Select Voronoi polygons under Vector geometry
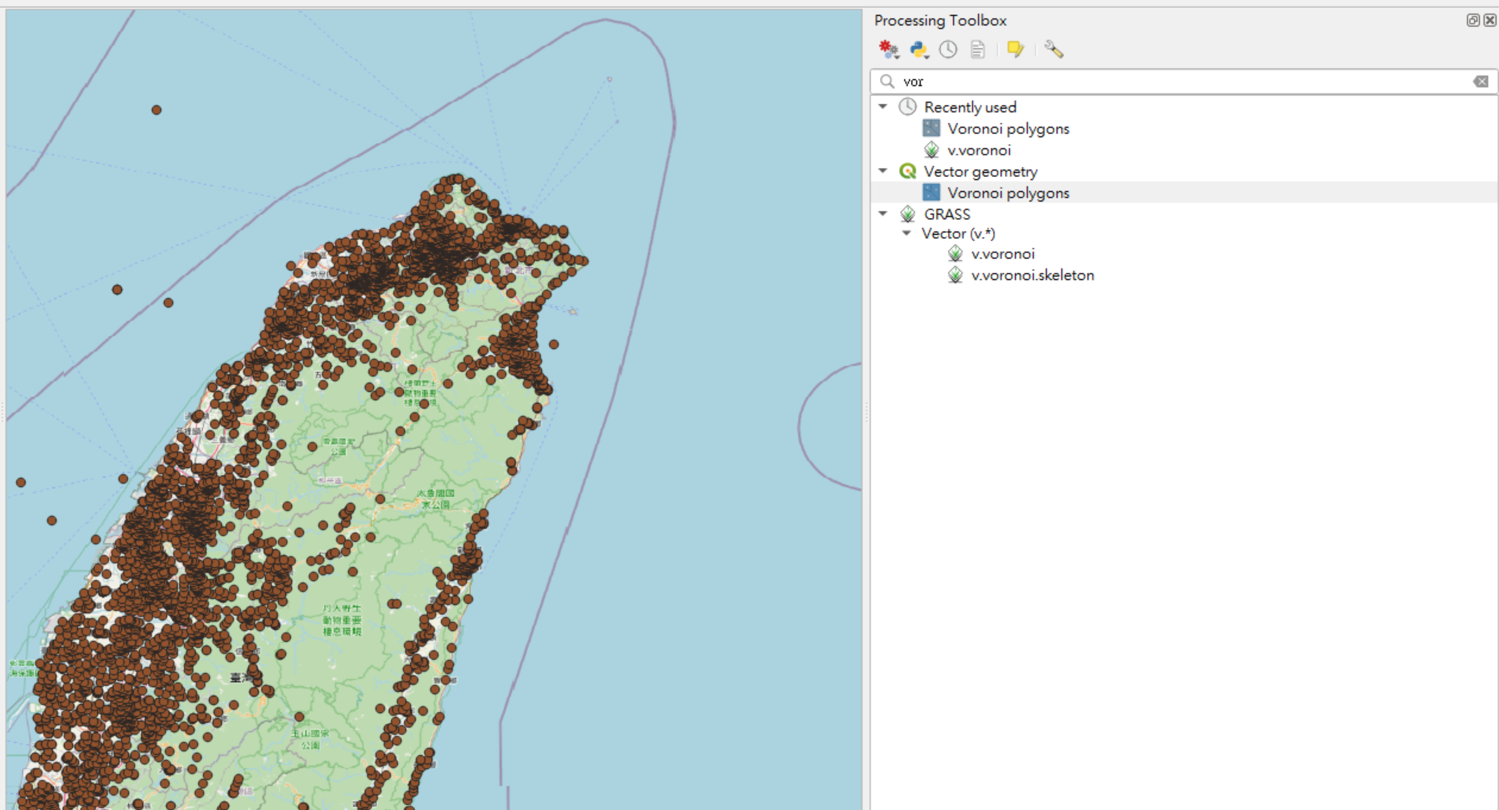 coord(1008,193)
